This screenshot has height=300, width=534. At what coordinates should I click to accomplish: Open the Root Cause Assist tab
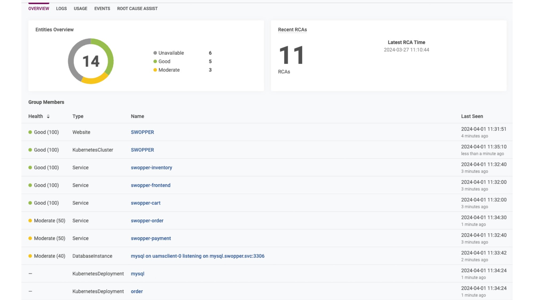(137, 9)
